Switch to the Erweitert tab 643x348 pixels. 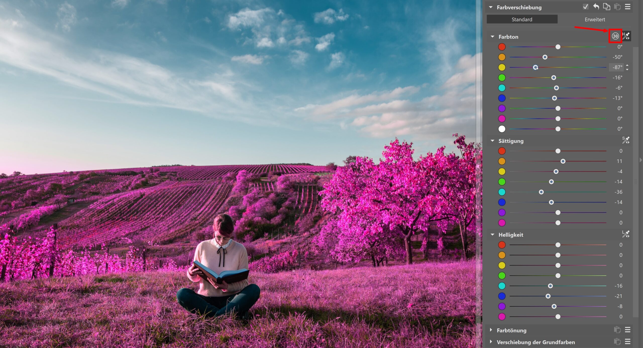595,19
